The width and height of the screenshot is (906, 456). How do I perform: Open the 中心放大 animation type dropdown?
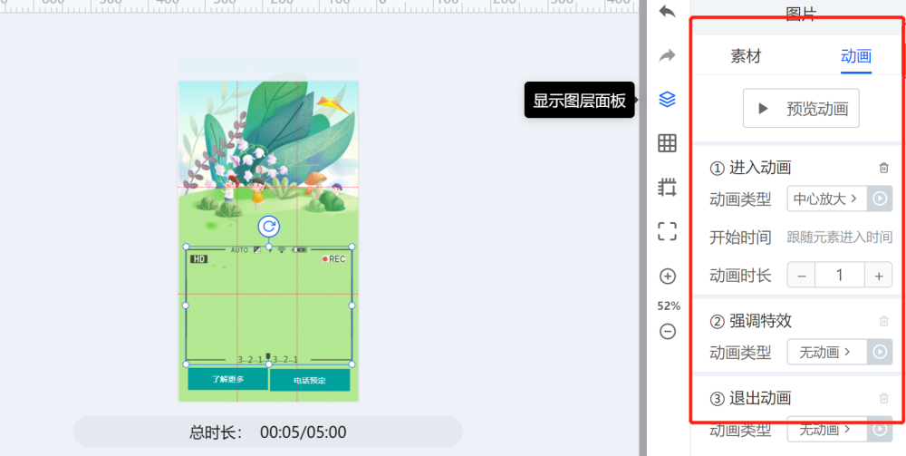tap(827, 199)
